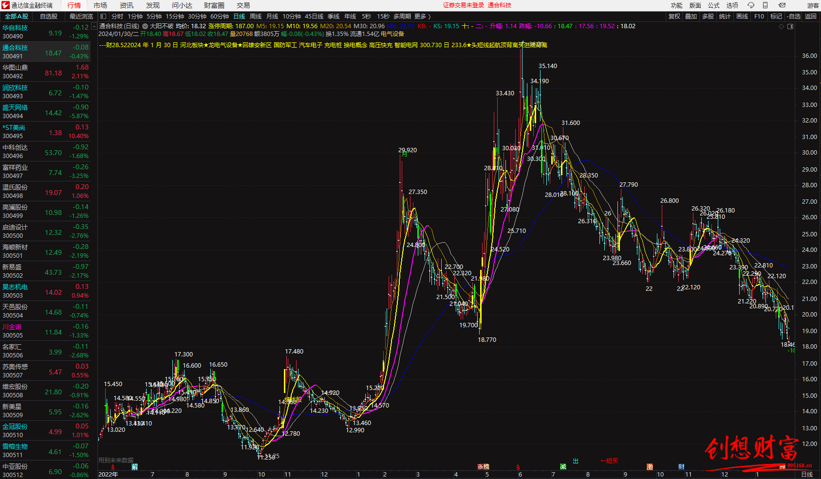
Task: Click the panel layout icon beside the diamond
Action: pyautogui.click(x=791, y=27)
